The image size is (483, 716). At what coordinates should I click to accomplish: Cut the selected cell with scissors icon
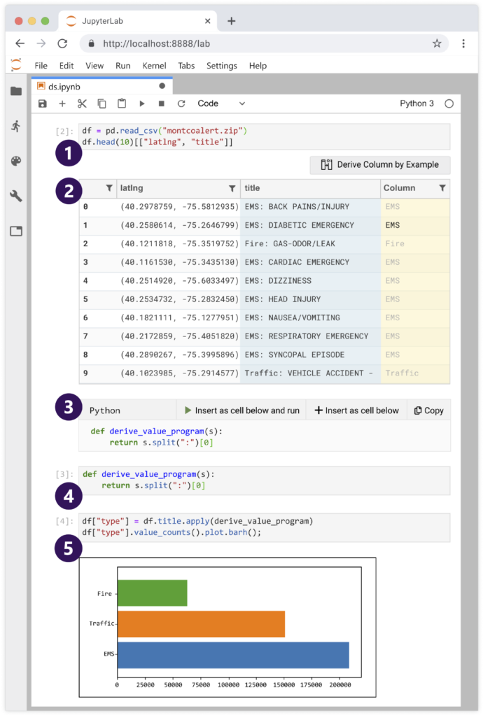82,103
